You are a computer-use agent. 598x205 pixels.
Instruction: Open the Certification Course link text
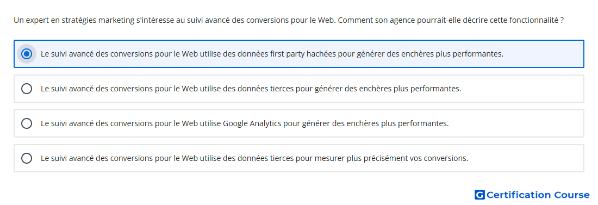coord(538,195)
